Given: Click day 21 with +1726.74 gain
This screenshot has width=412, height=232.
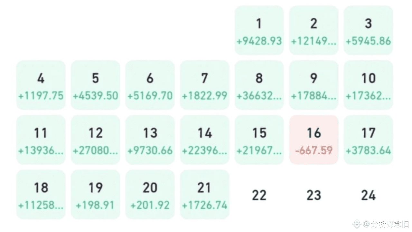Looking at the screenshot, I should click(x=205, y=194).
